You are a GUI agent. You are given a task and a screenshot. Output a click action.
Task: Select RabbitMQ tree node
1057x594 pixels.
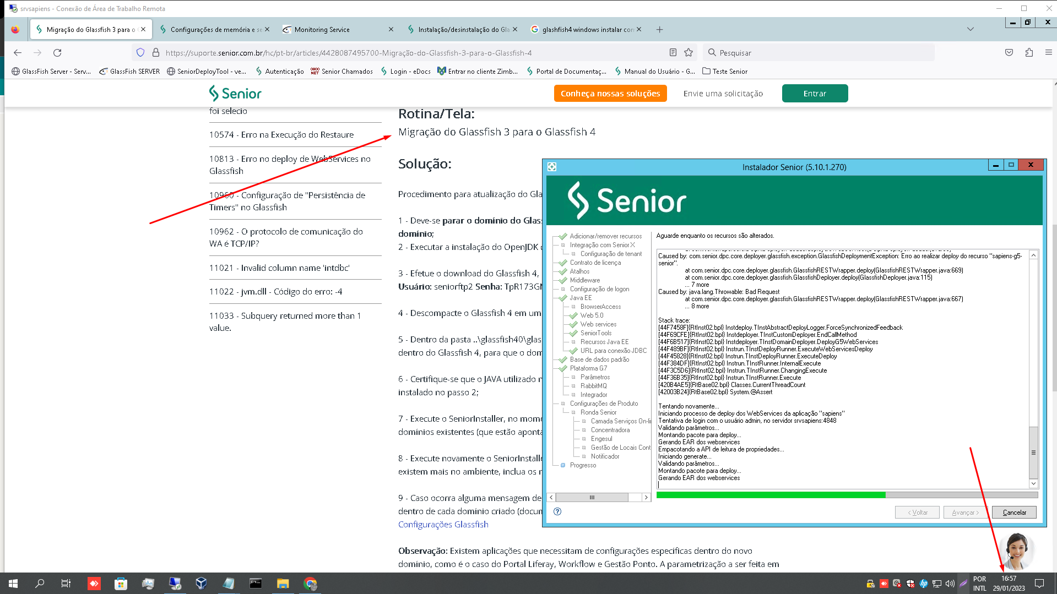(593, 386)
